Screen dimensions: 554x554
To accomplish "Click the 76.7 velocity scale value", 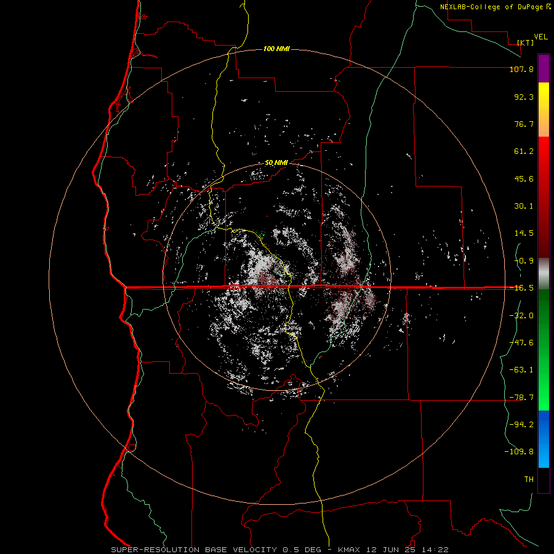I will pyautogui.click(x=524, y=124).
